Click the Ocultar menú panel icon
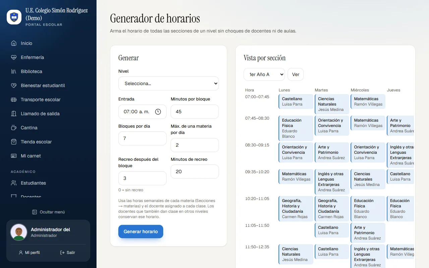This screenshot has height=268, width=429. [x=35, y=212]
